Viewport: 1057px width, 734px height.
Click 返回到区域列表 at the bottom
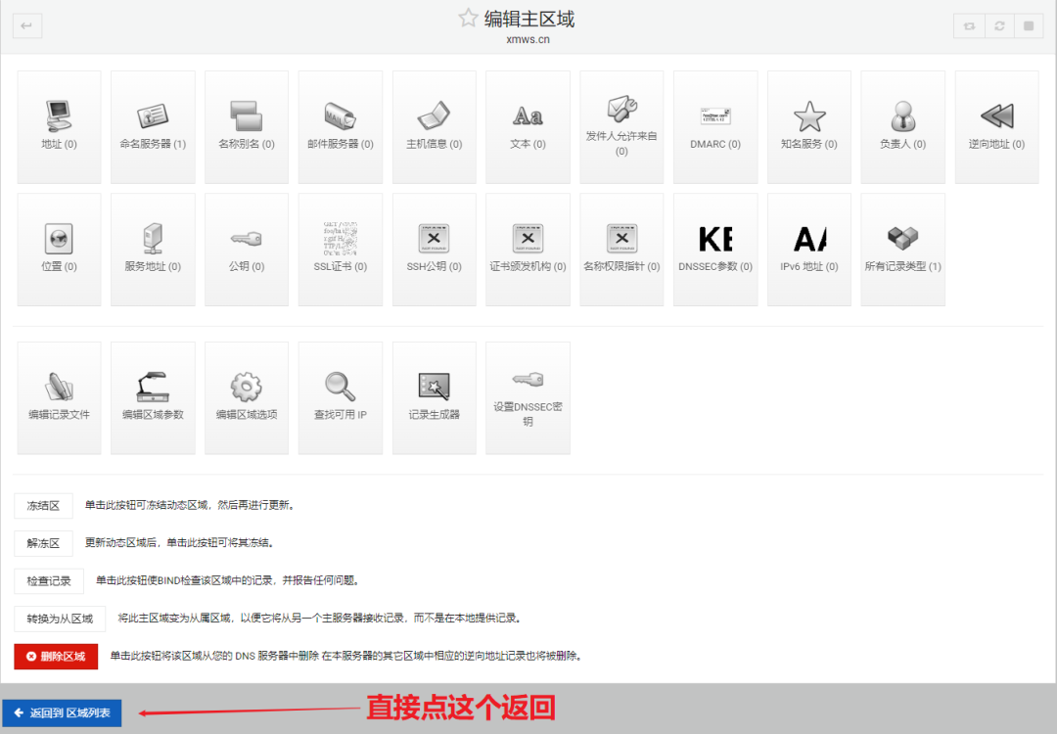coord(62,713)
